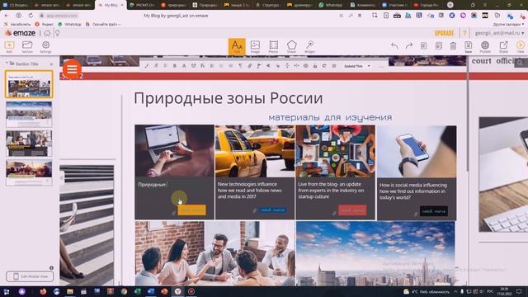Click the red read more button
The width and height of the screenshot is (528, 297).
click(352, 210)
